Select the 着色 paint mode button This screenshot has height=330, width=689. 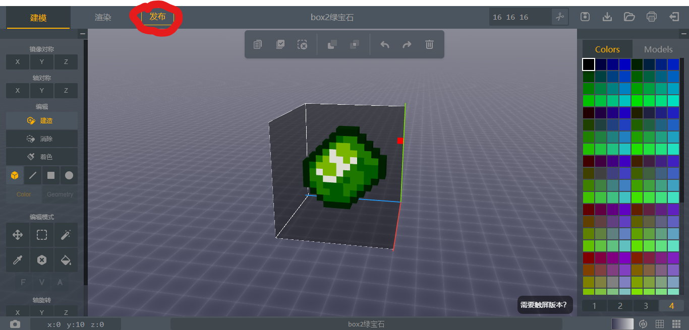(x=42, y=157)
